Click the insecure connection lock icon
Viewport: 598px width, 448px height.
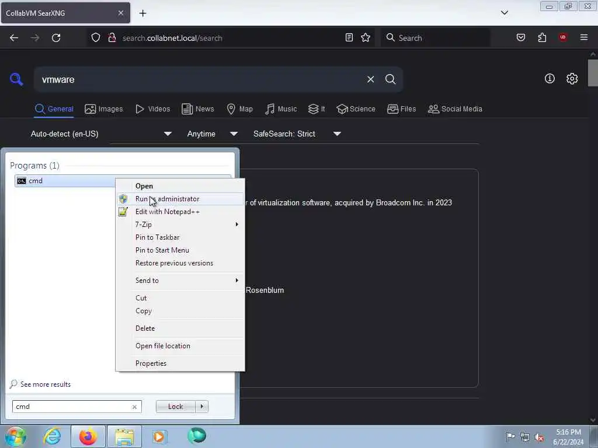coord(112,38)
